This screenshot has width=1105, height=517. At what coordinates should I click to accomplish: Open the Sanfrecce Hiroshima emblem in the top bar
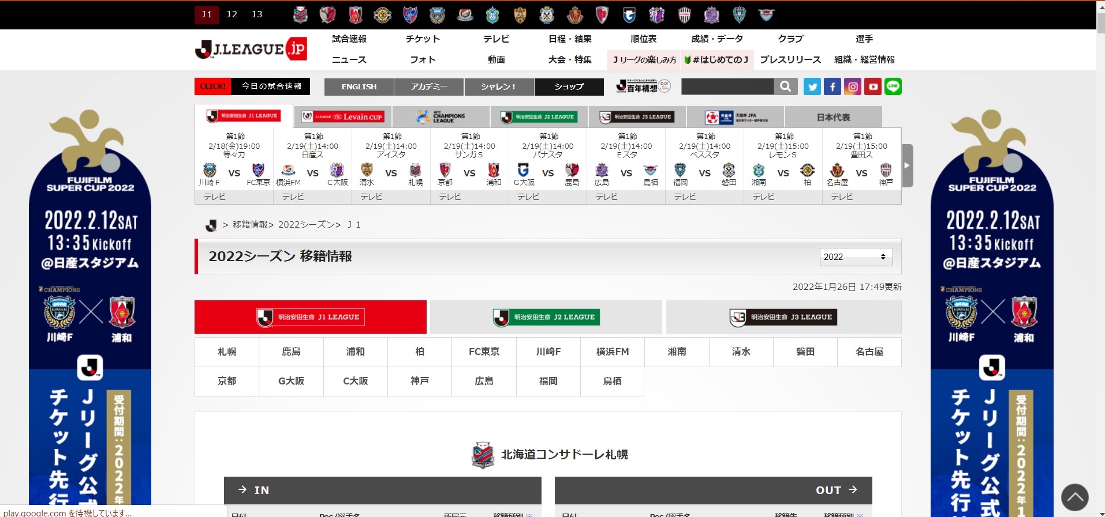pos(712,14)
